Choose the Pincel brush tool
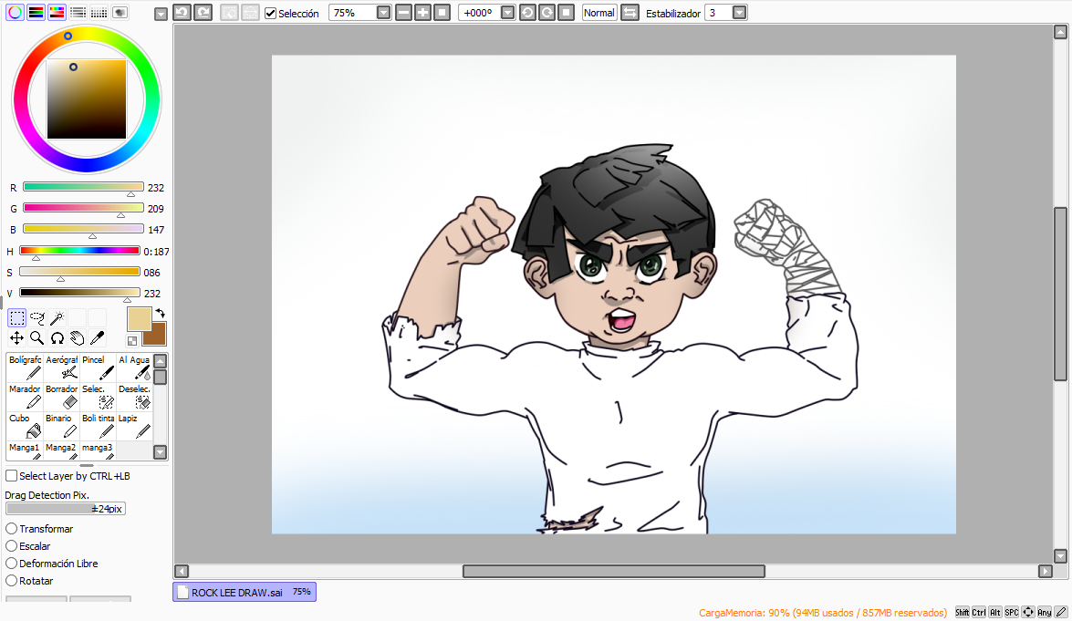This screenshot has height=621, width=1072. tap(98, 367)
